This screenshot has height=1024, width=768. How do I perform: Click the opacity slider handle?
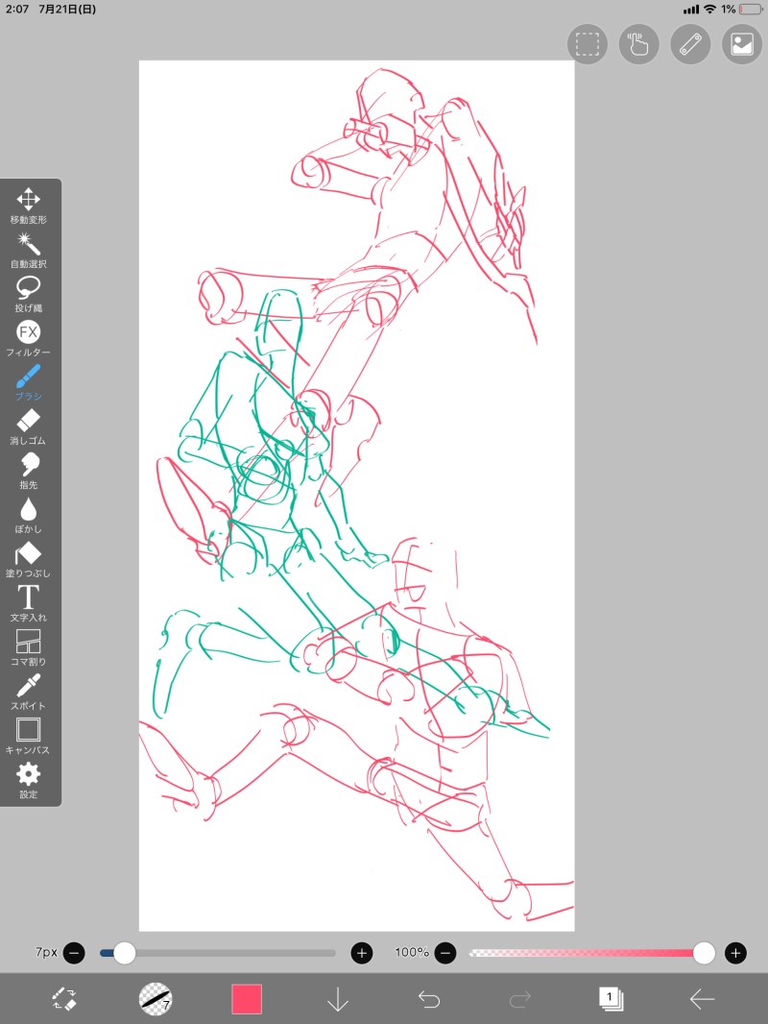[x=704, y=954]
